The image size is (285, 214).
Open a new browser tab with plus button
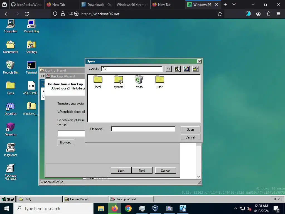[225, 4]
